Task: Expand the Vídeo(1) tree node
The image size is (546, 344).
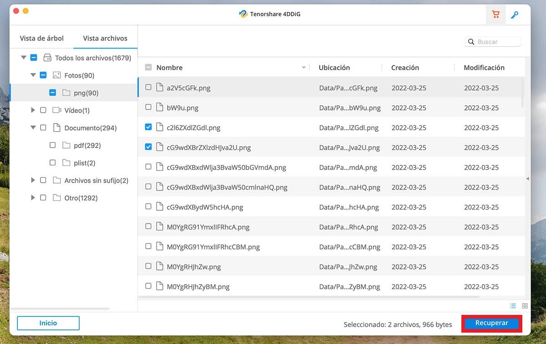Action: tap(33, 110)
